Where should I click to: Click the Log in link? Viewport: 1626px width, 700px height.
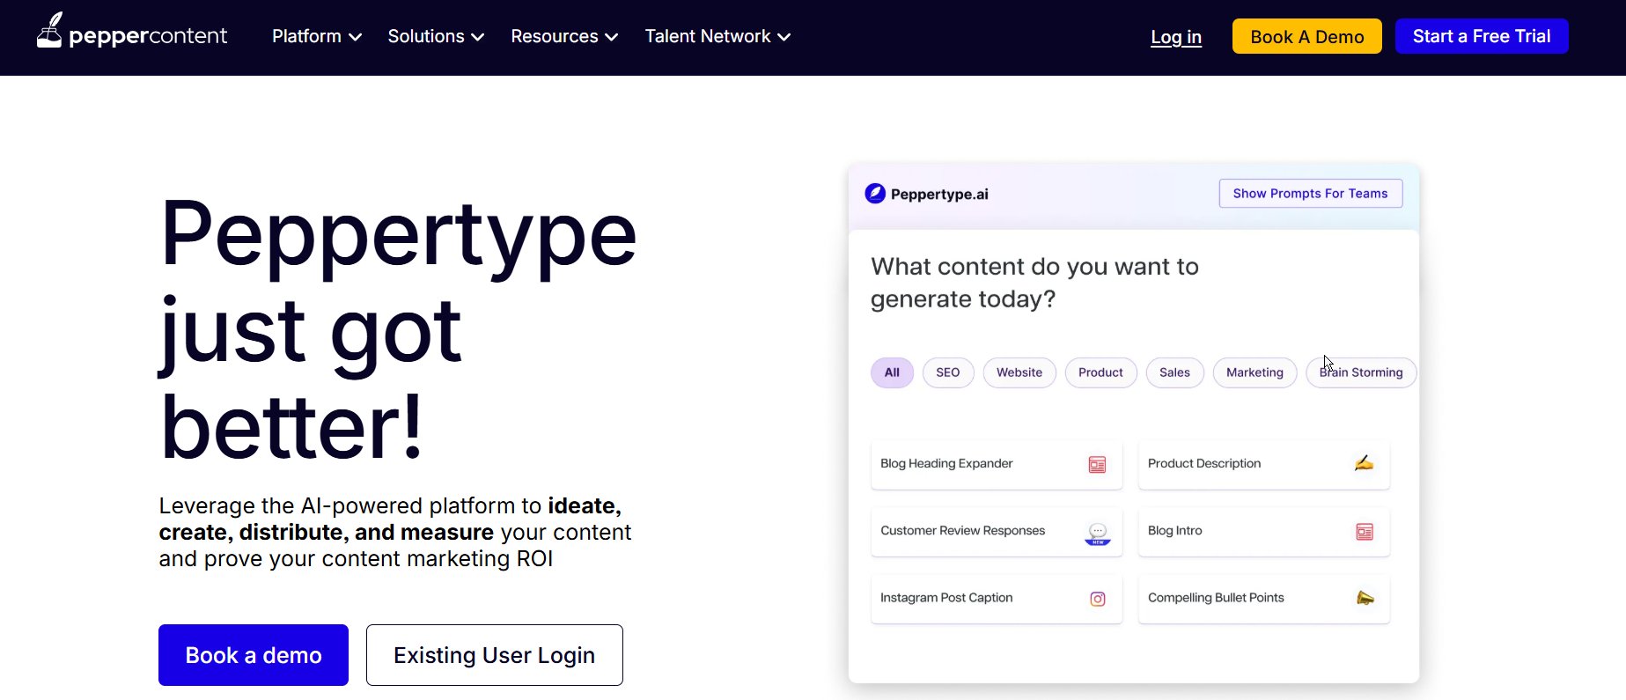click(x=1176, y=37)
